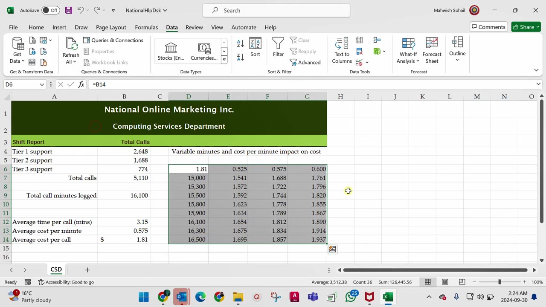Open the File tab

click(x=13, y=27)
